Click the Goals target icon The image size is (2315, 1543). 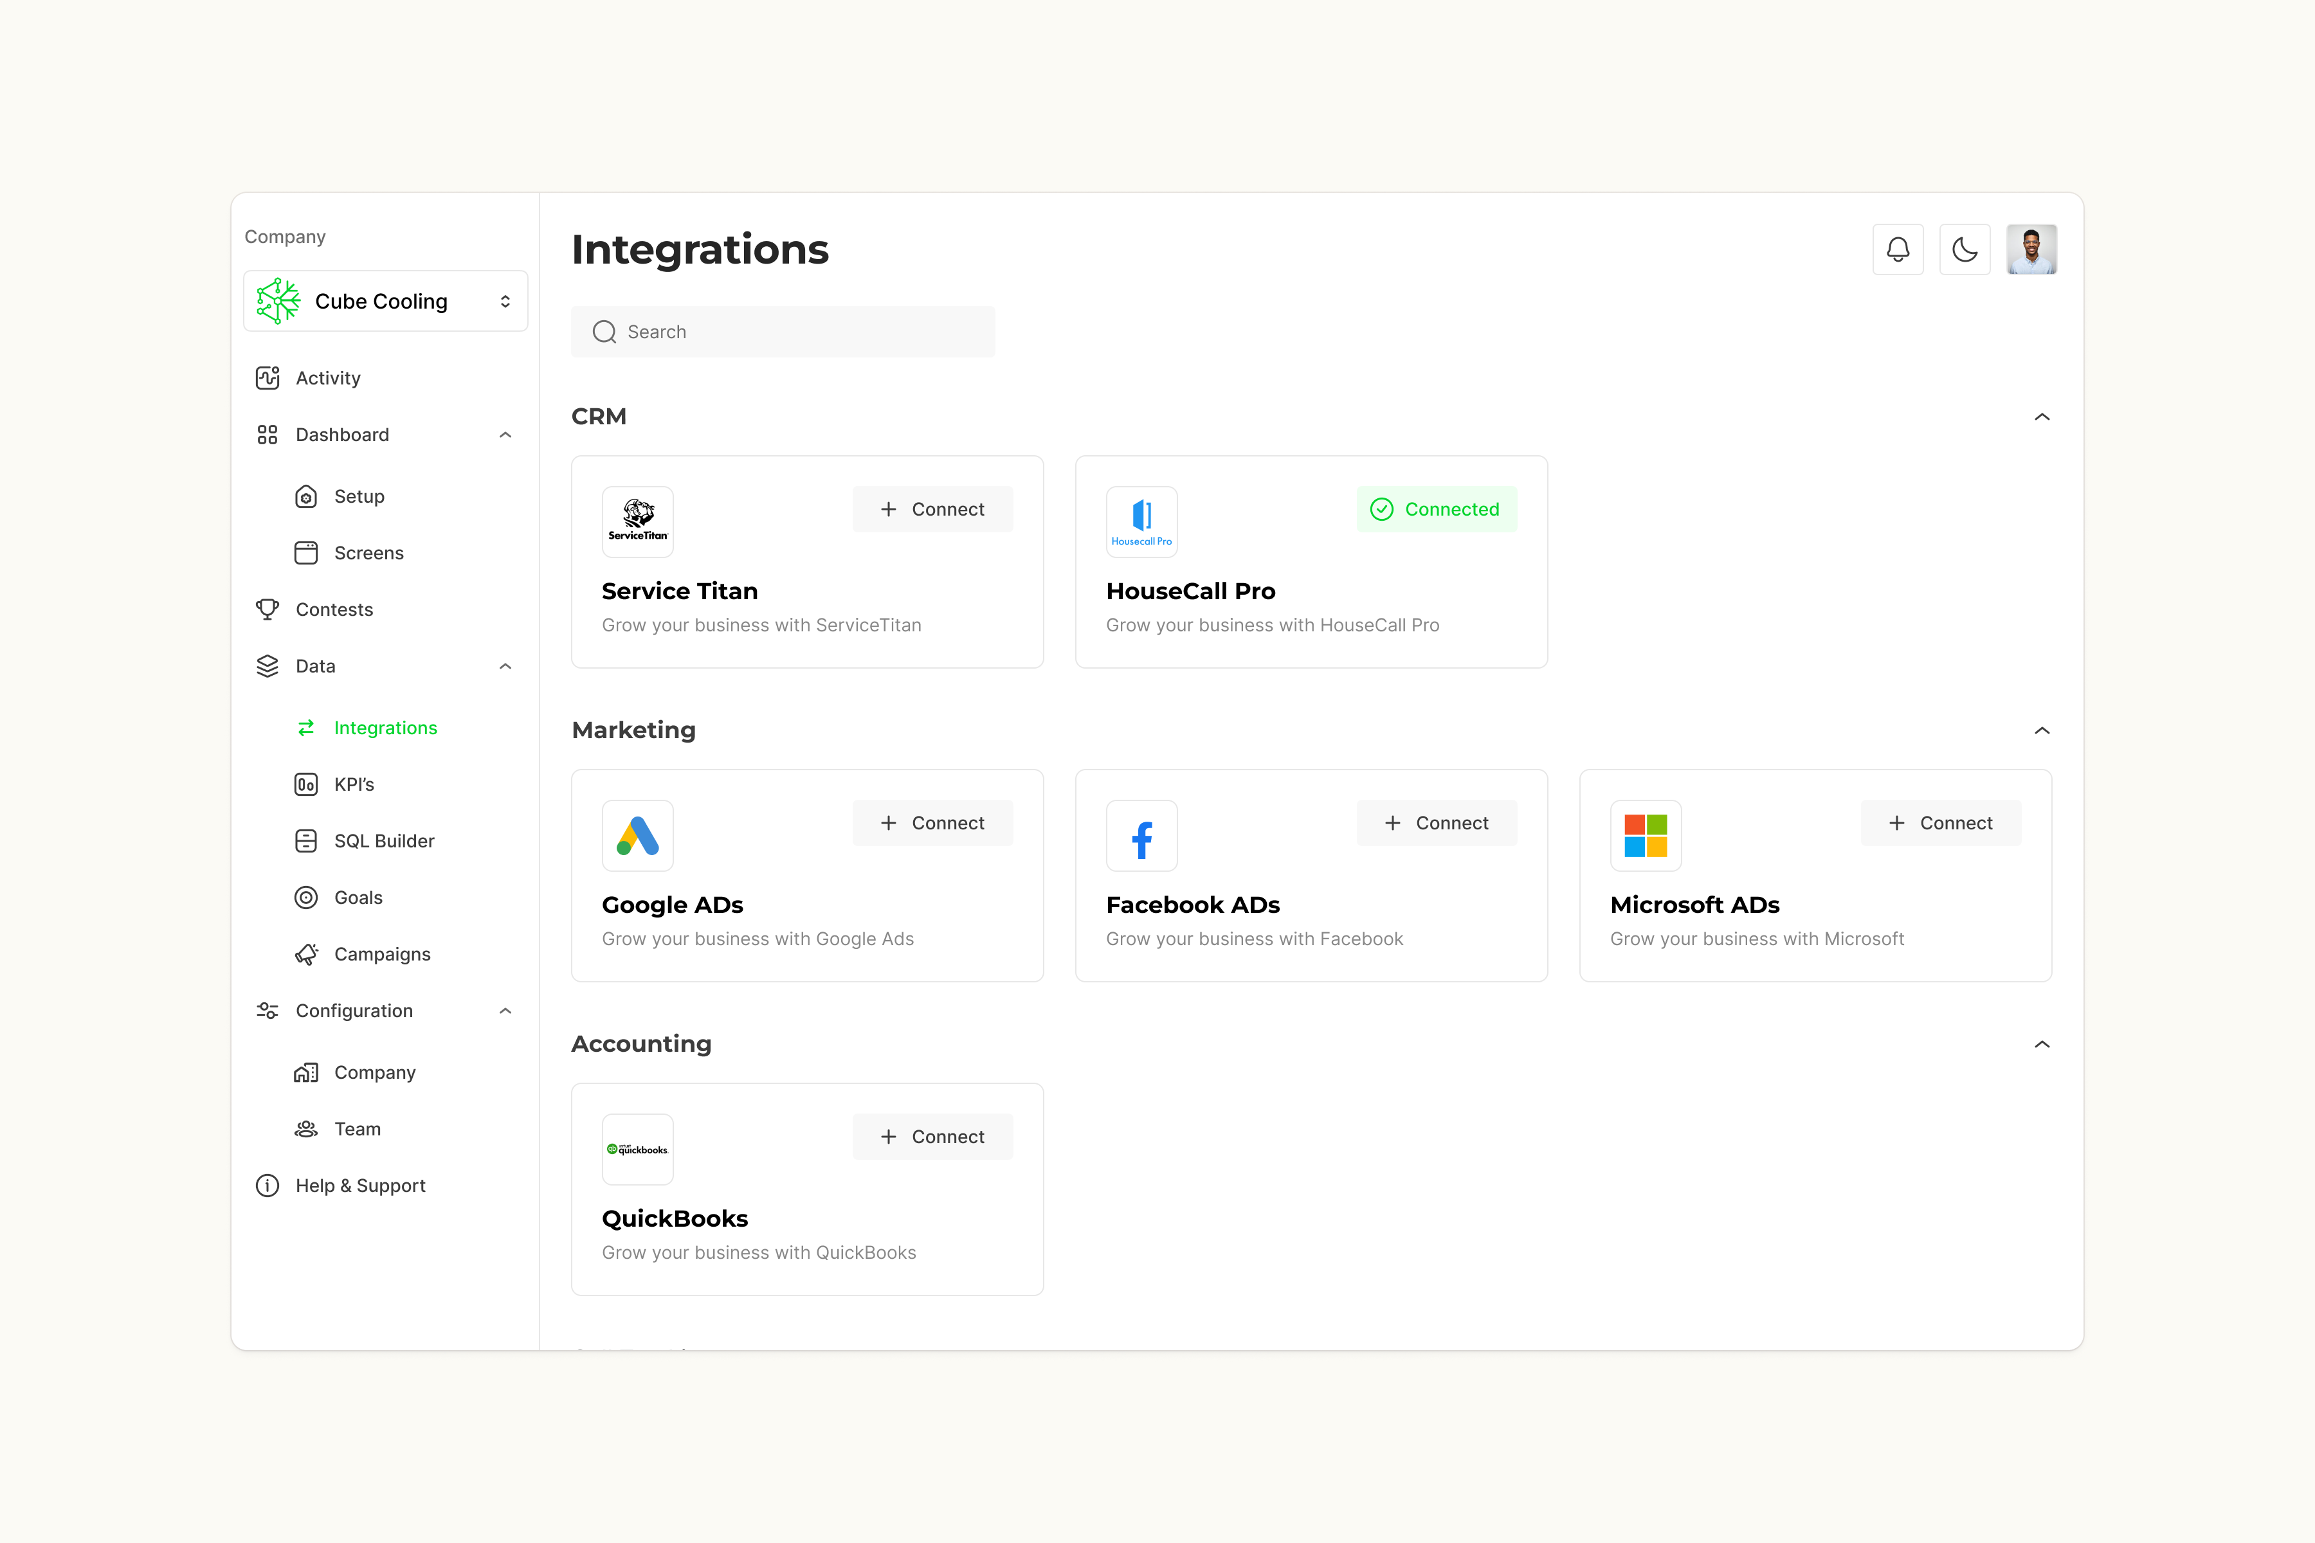pos(306,898)
